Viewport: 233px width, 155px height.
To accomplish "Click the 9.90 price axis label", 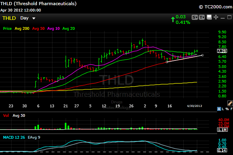I will click(222, 32).
